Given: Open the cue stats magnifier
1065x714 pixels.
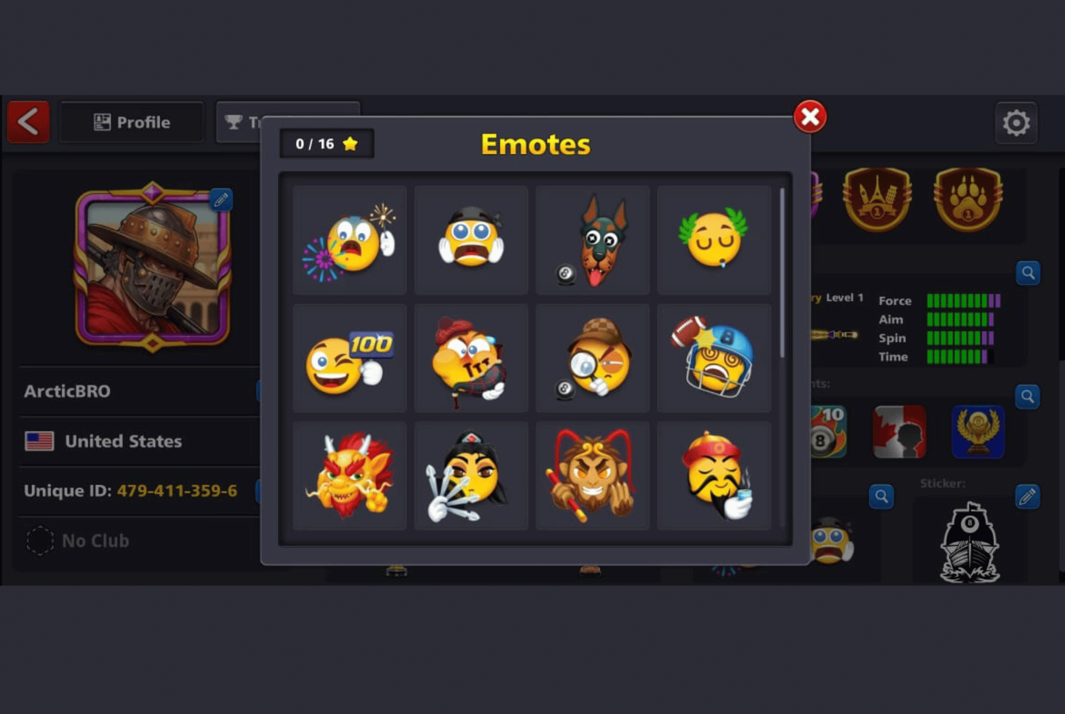Looking at the screenshot, I should click(1028, 273).
